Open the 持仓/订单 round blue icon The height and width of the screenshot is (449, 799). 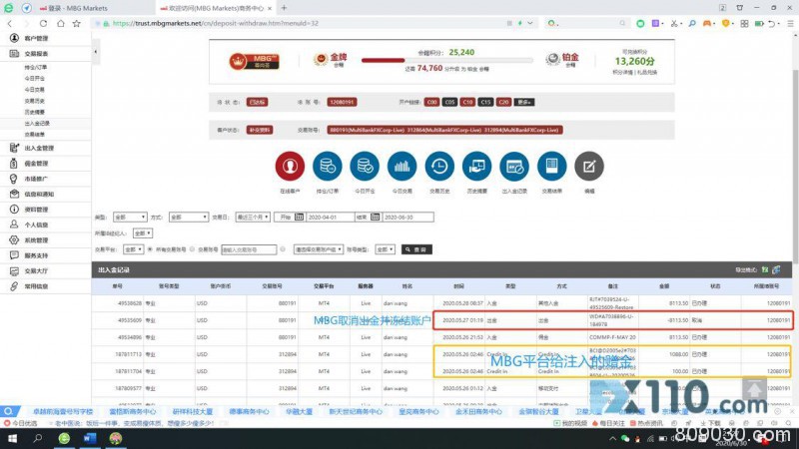pos(328,166)
